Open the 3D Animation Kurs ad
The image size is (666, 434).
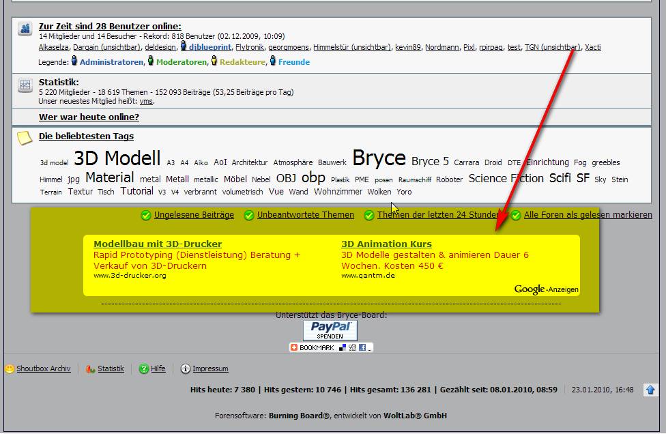[386, 244]
